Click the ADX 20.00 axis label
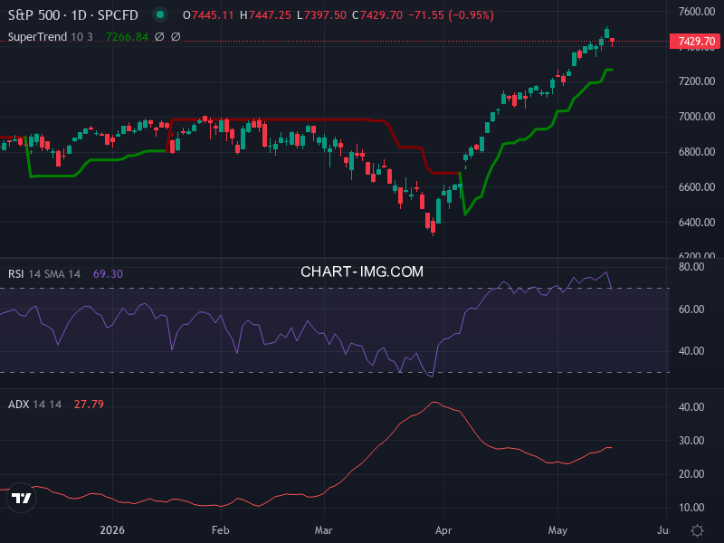724x543 pixels. pos(691,474)
